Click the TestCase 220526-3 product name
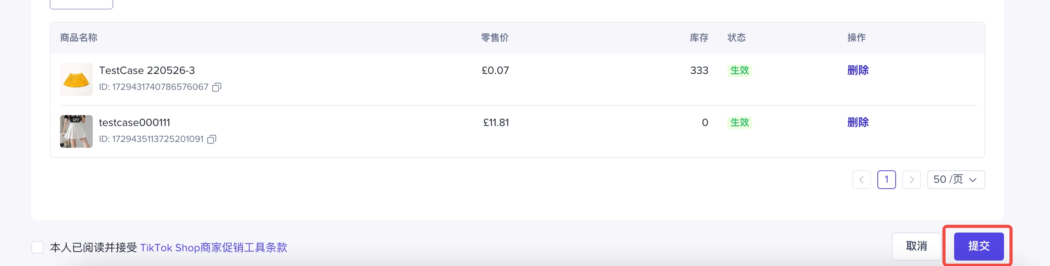The width and height of the screenshot is (1050, 266). click(x=147, y=70)
